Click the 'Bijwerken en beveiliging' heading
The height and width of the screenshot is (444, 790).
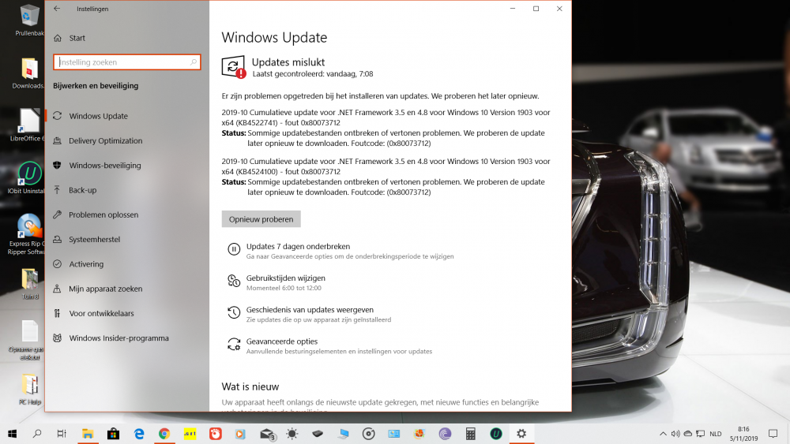point(96,85)
